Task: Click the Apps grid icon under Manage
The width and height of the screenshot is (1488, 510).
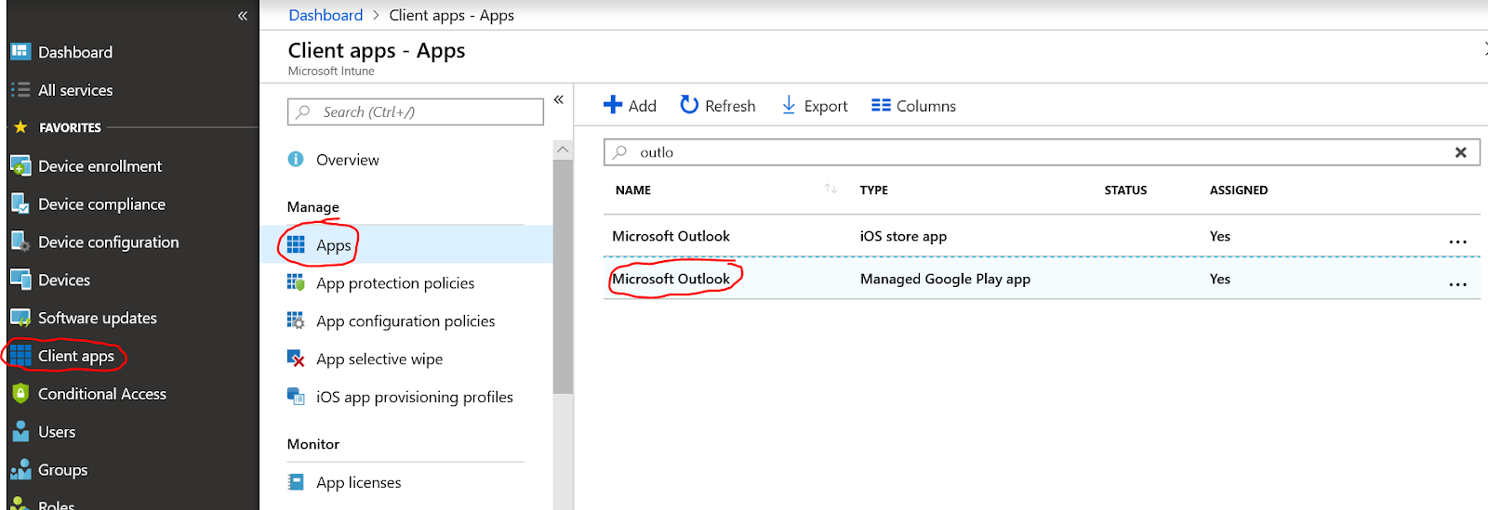Action: tap(296, 244)
